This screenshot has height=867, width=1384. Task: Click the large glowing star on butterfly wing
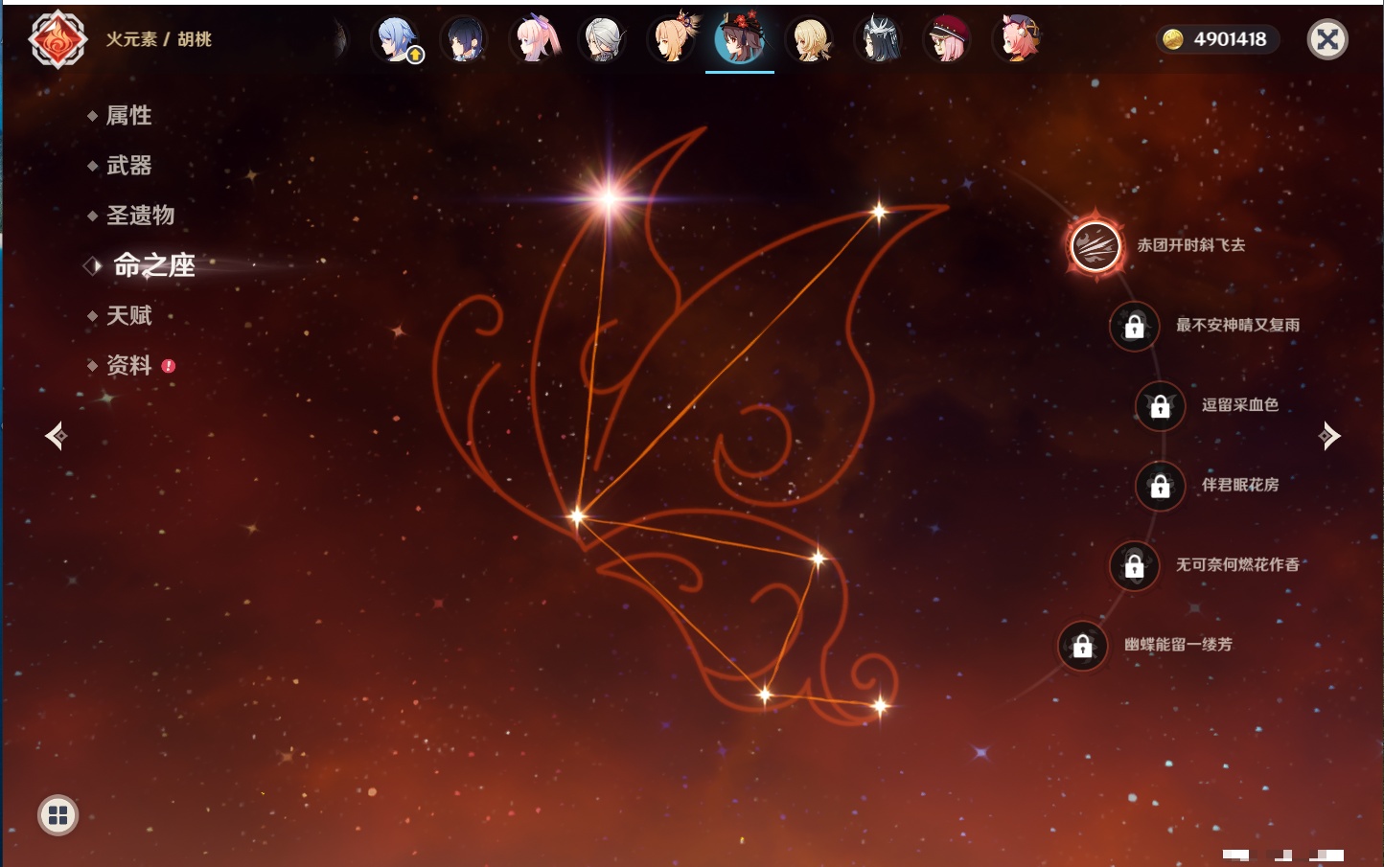pos(608,198)
